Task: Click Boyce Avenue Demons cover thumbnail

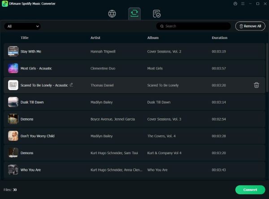Action: [x=13, y=119]
